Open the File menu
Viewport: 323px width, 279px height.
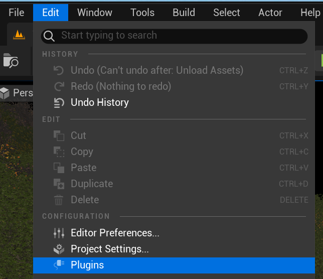16,13
